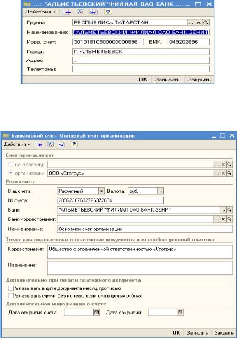Image resolution: width=237 pixels, height=338 pixels.
Task: Open организации field magnifier lookup
Action: click(x=229, y=173)
